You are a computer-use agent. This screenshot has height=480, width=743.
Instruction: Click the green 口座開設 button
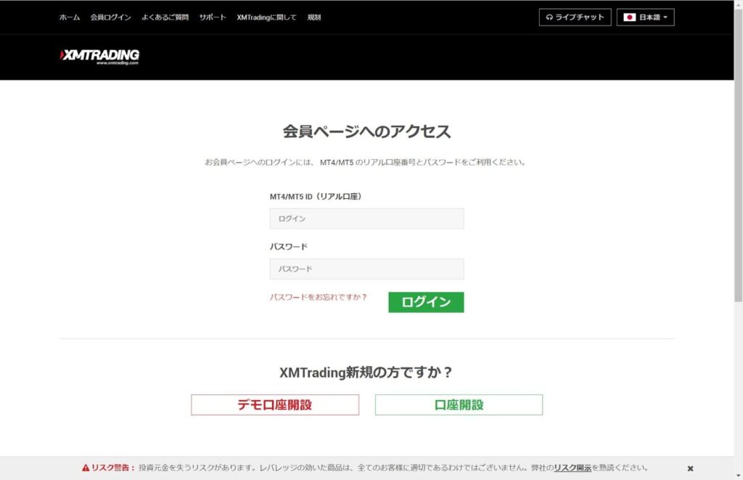[x=459, y=405]
